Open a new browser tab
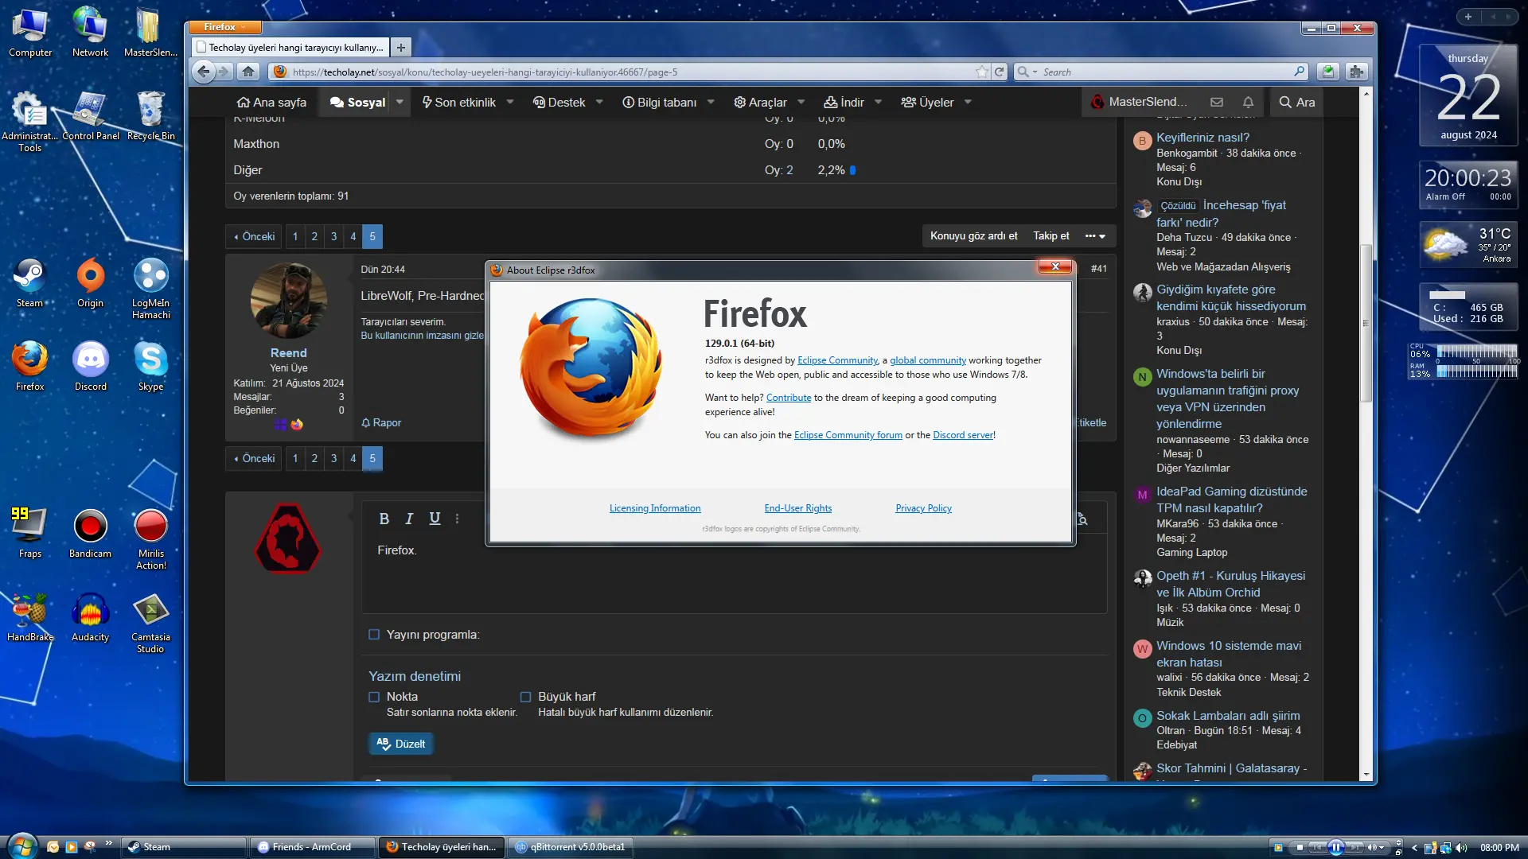This screenshot has height=859, width=1528. click(401, 48)
